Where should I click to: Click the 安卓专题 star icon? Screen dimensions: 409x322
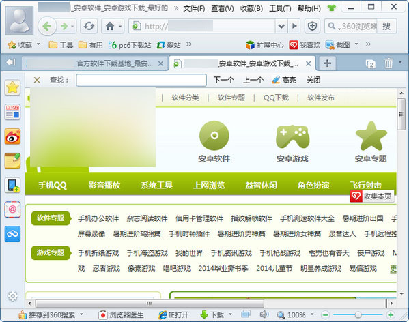(371, 136)
